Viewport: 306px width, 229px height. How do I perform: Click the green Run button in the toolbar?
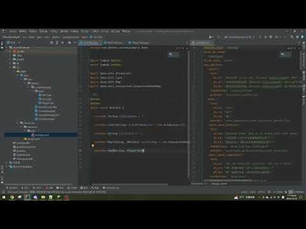[259, 37]
